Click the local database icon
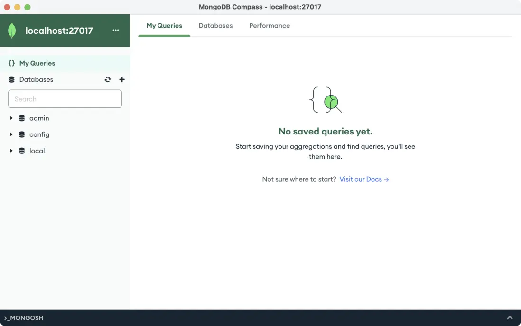521x326 pixels. point(22,151)
